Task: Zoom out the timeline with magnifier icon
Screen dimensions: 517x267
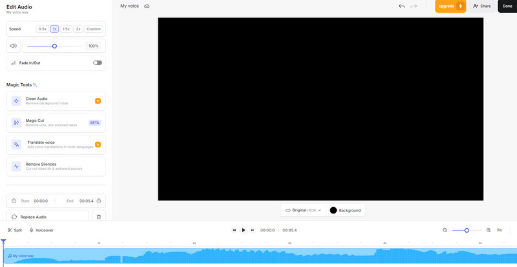Action: click(x=445, y=230)
